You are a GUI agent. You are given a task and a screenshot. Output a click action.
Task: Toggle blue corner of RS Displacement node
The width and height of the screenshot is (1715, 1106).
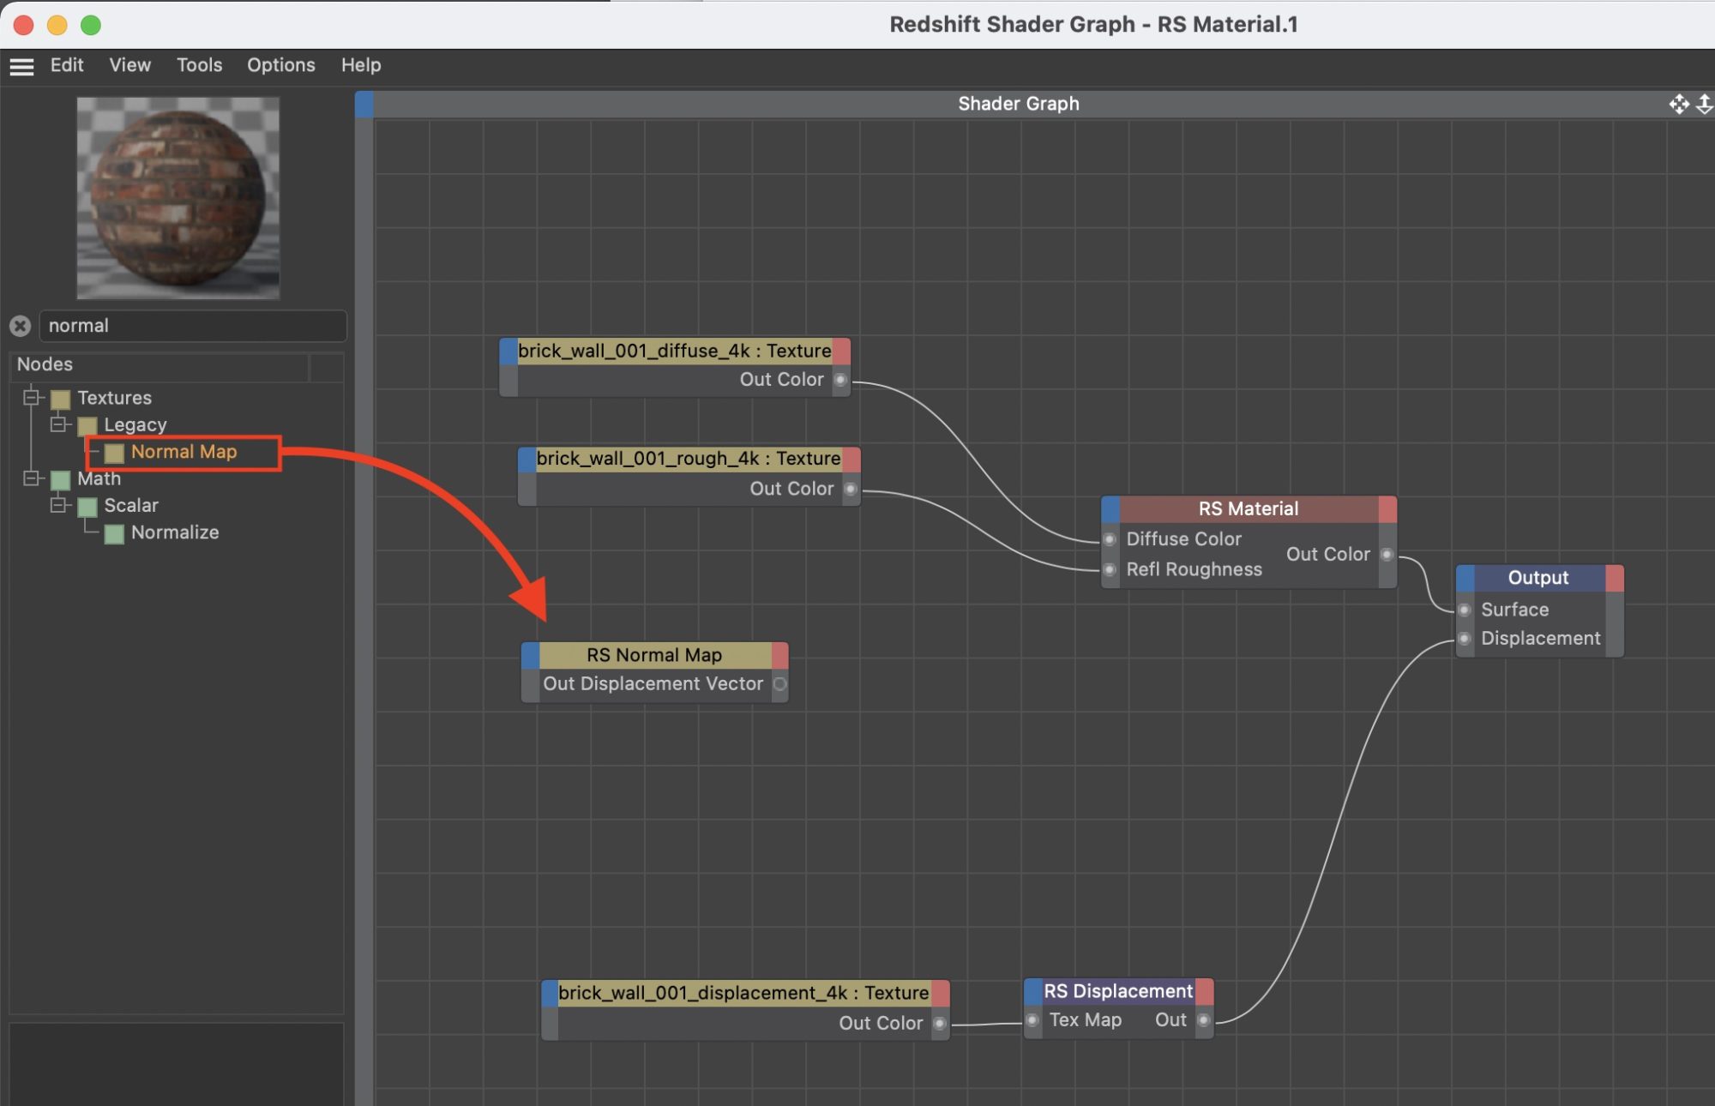[1033, 991]
